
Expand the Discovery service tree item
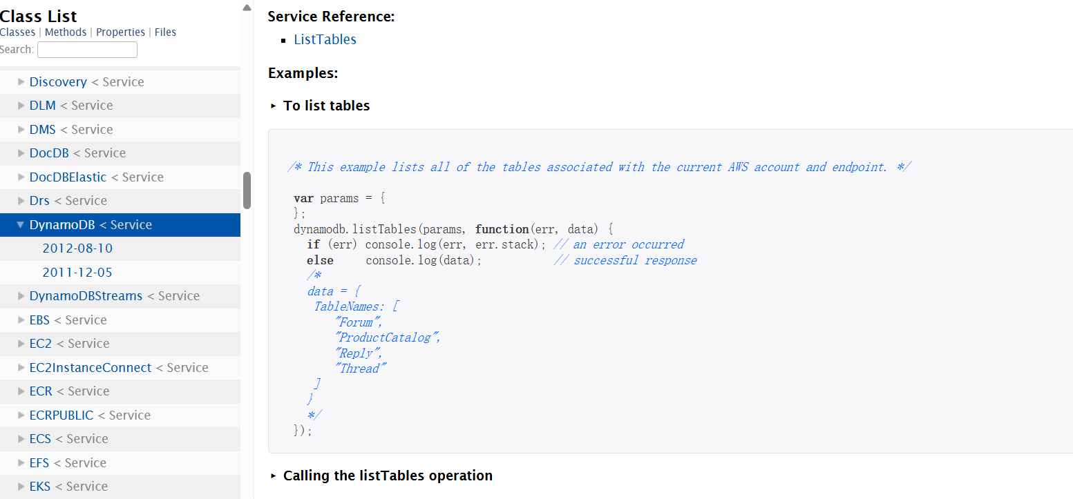coord(21,82)
